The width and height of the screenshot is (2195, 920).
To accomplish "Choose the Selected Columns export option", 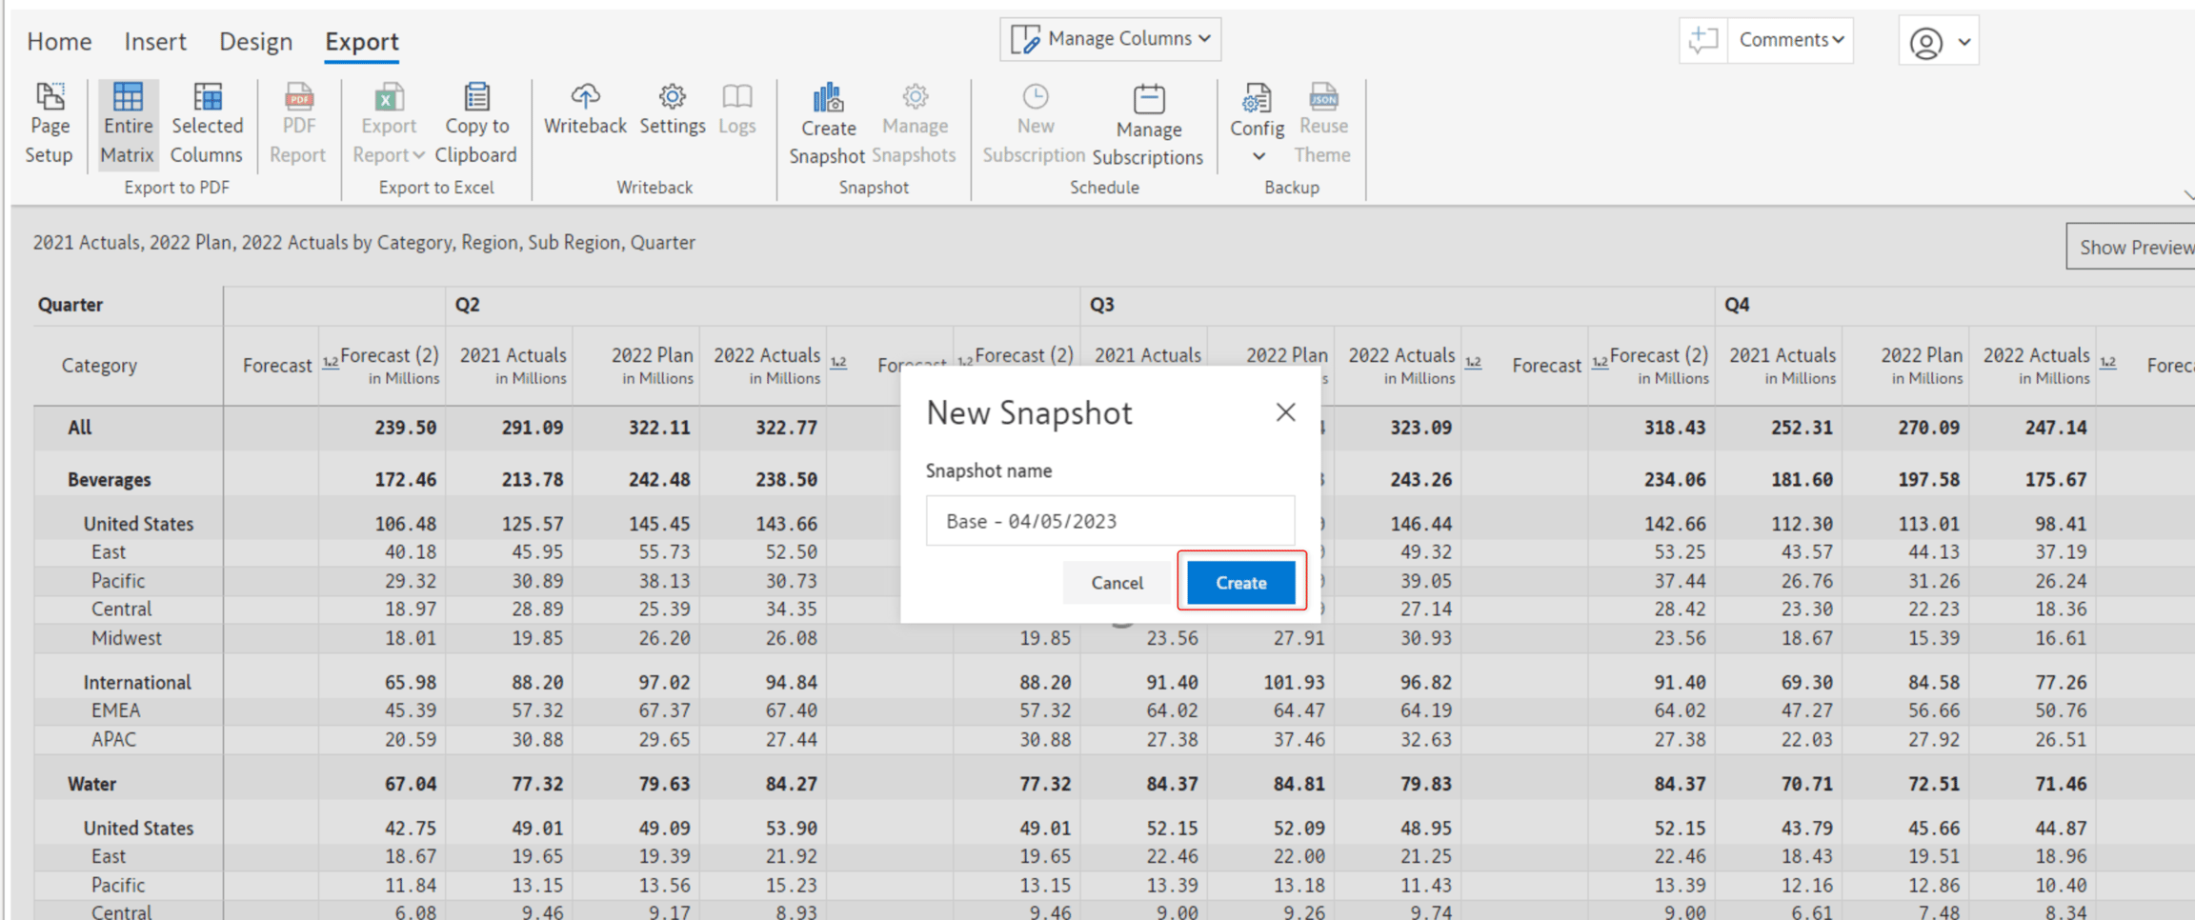I will pyautogui.click(x=207, y=124).
